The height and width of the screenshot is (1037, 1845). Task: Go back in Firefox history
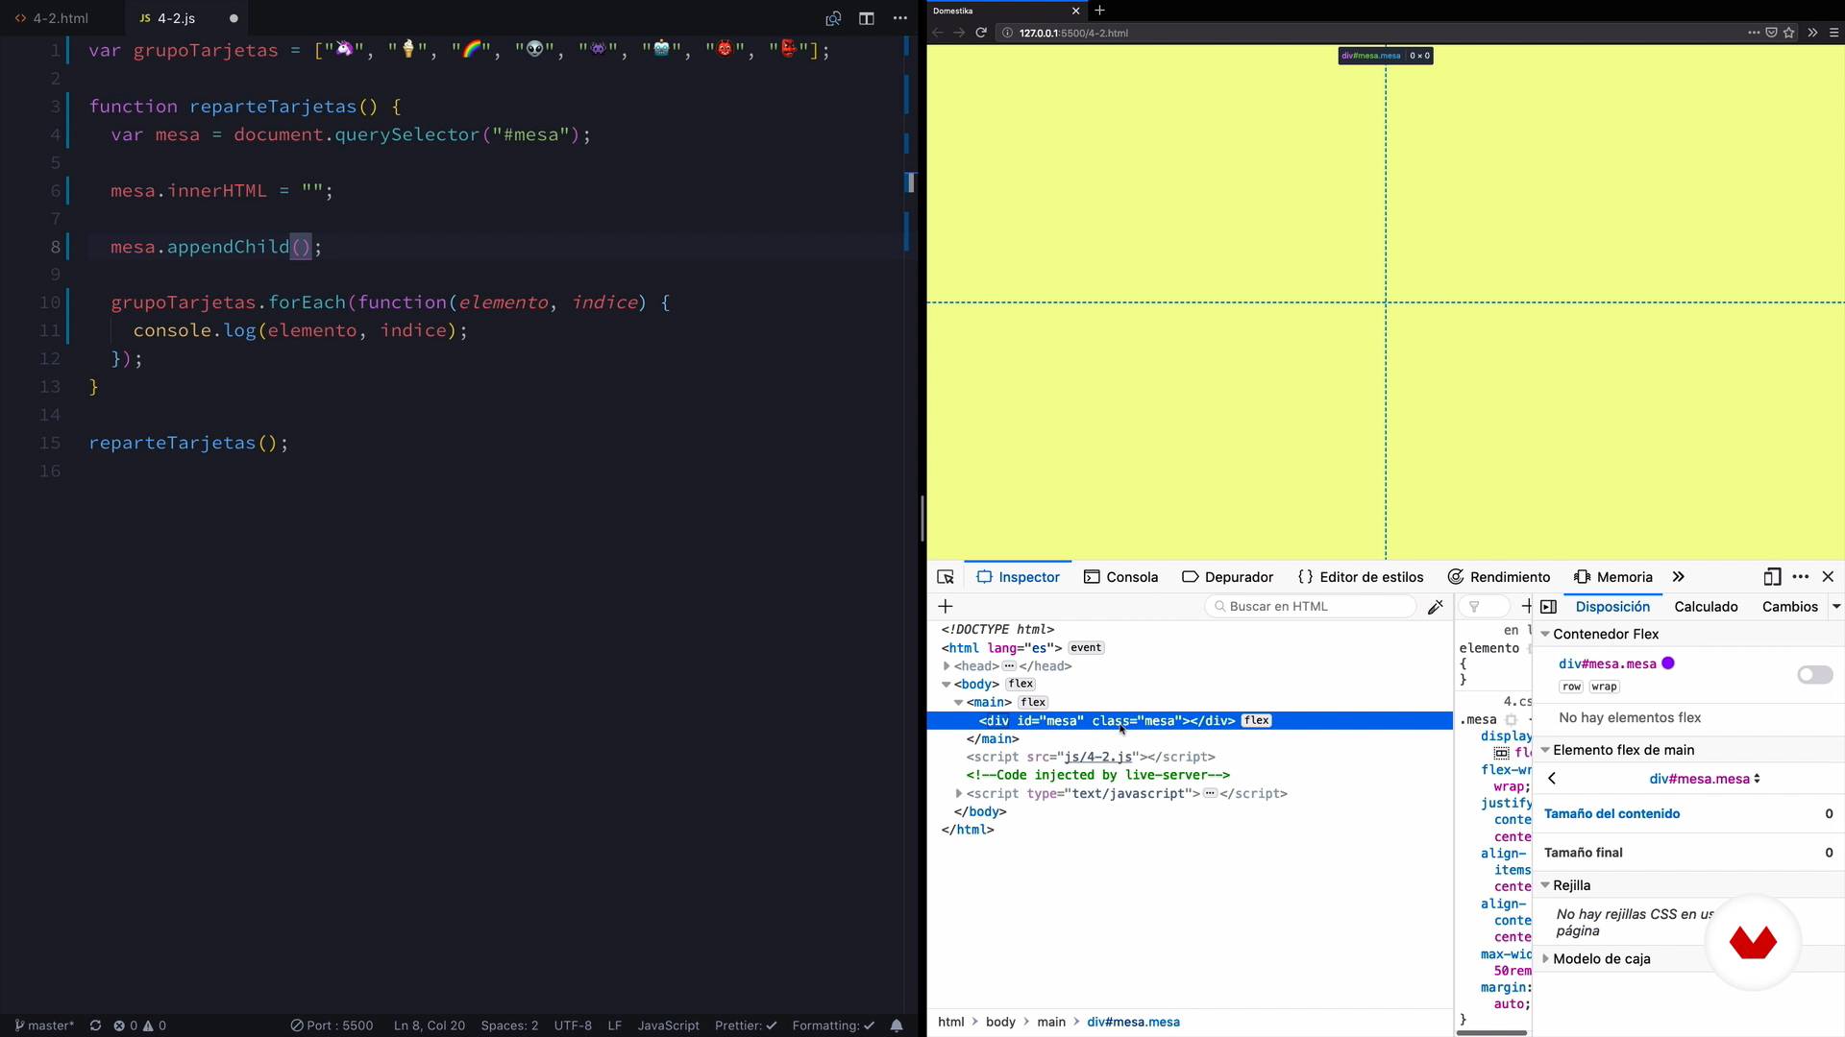pyautogui.click(x=938, y=33)
